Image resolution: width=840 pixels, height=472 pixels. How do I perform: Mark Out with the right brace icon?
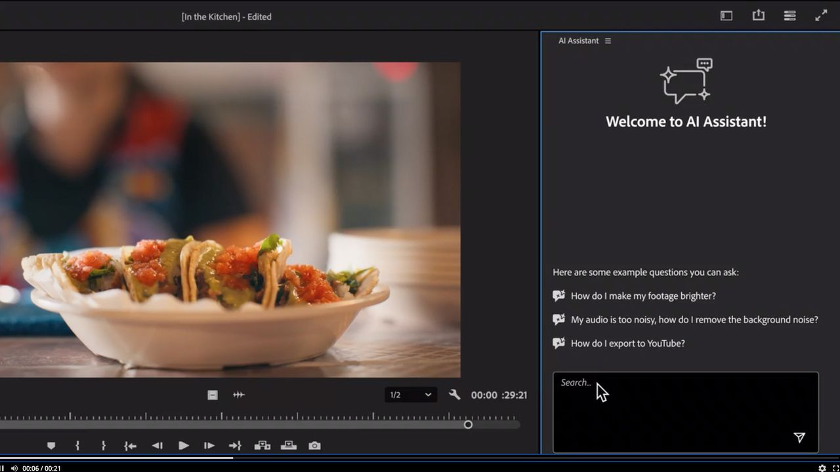(104, 446)
